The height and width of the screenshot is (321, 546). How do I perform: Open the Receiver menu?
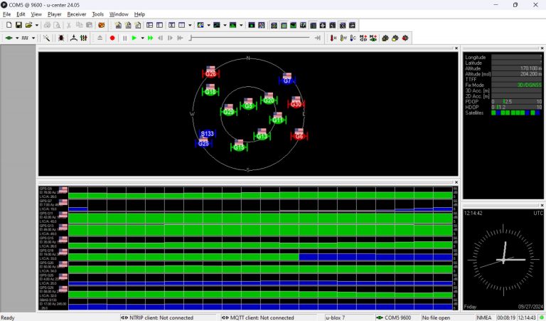pyautogui.click(x=76, y=14)
